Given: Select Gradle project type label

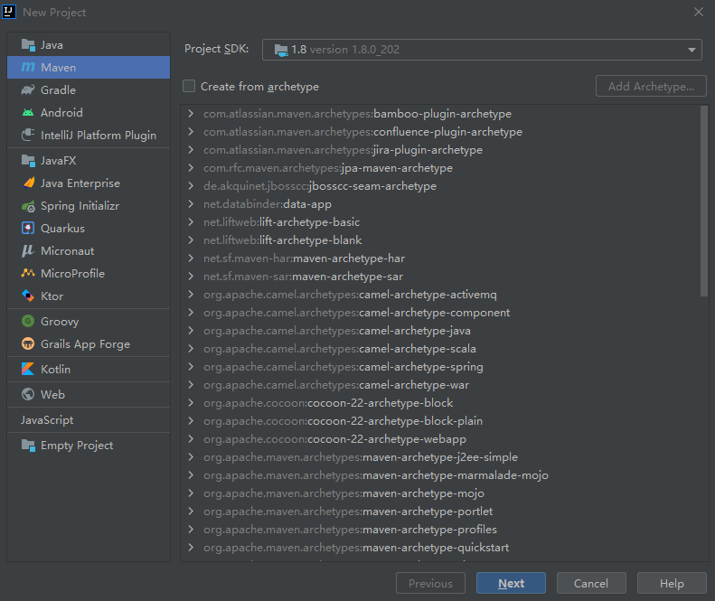Looking at the screenshot, I should 59,89.
